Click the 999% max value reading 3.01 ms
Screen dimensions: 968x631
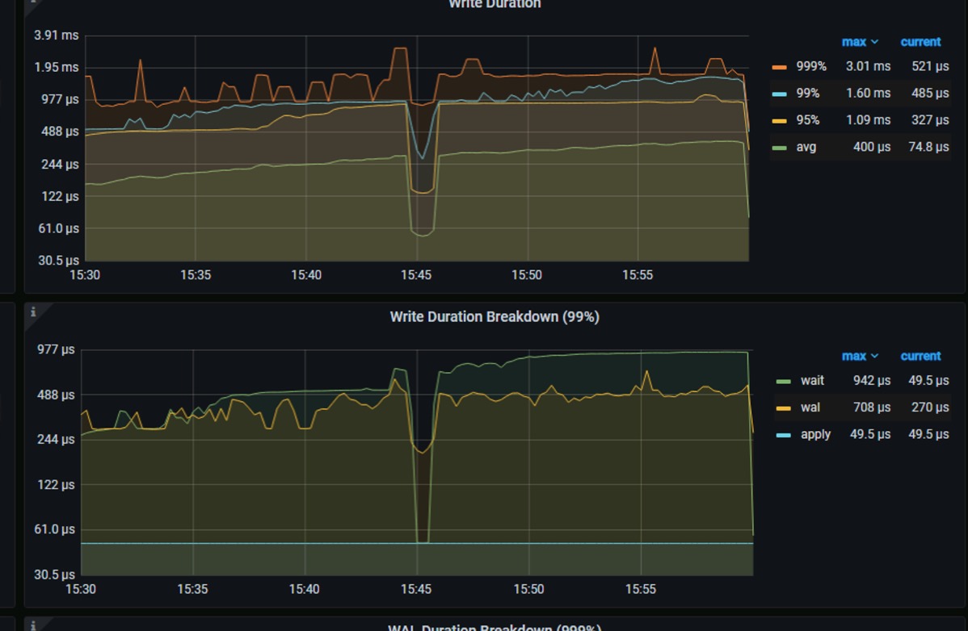[x=868, y=66]
